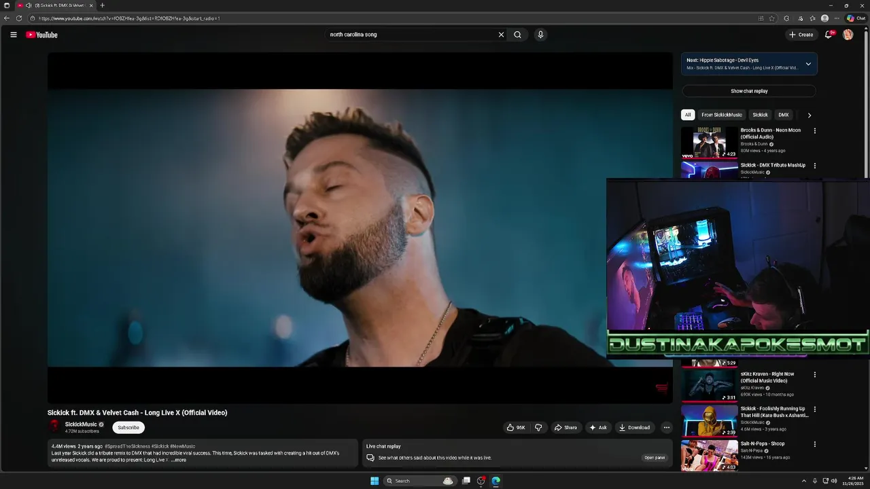Open options for Sickick DMX Tribute MashUp
Screen dimensions: 870x489
pos(814,166)
